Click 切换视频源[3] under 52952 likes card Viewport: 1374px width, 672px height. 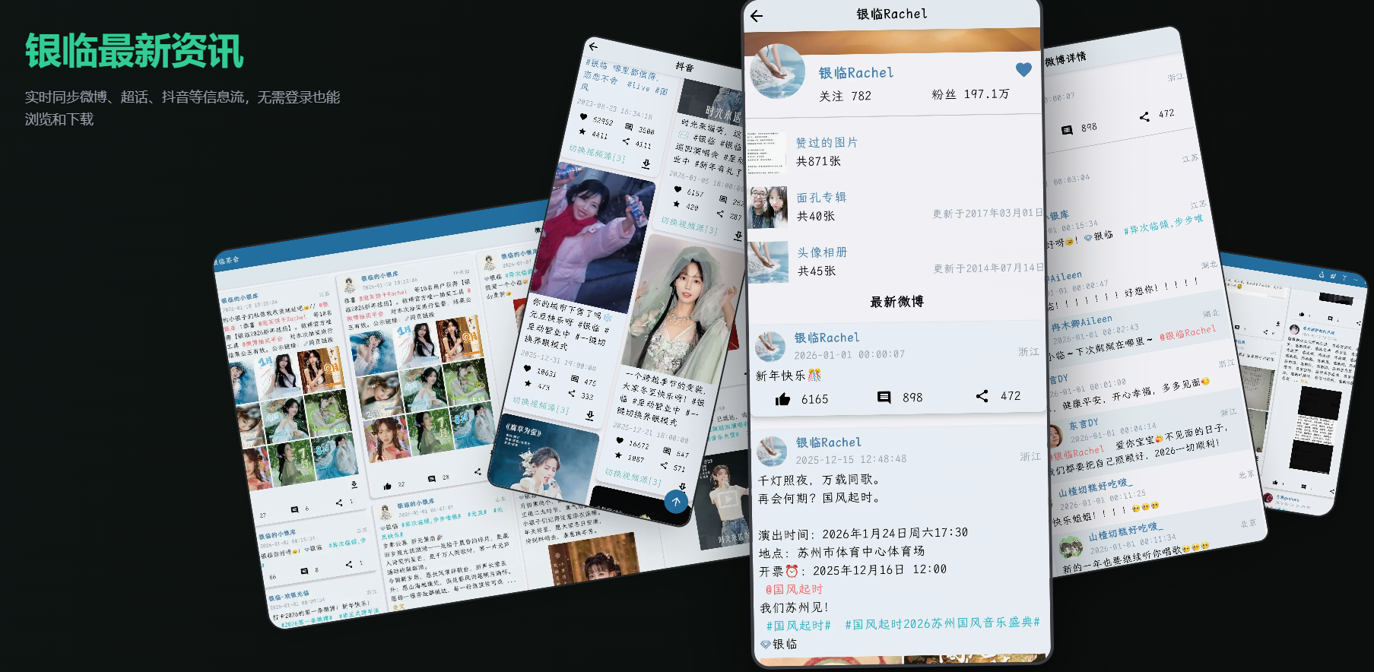(597, 154)
